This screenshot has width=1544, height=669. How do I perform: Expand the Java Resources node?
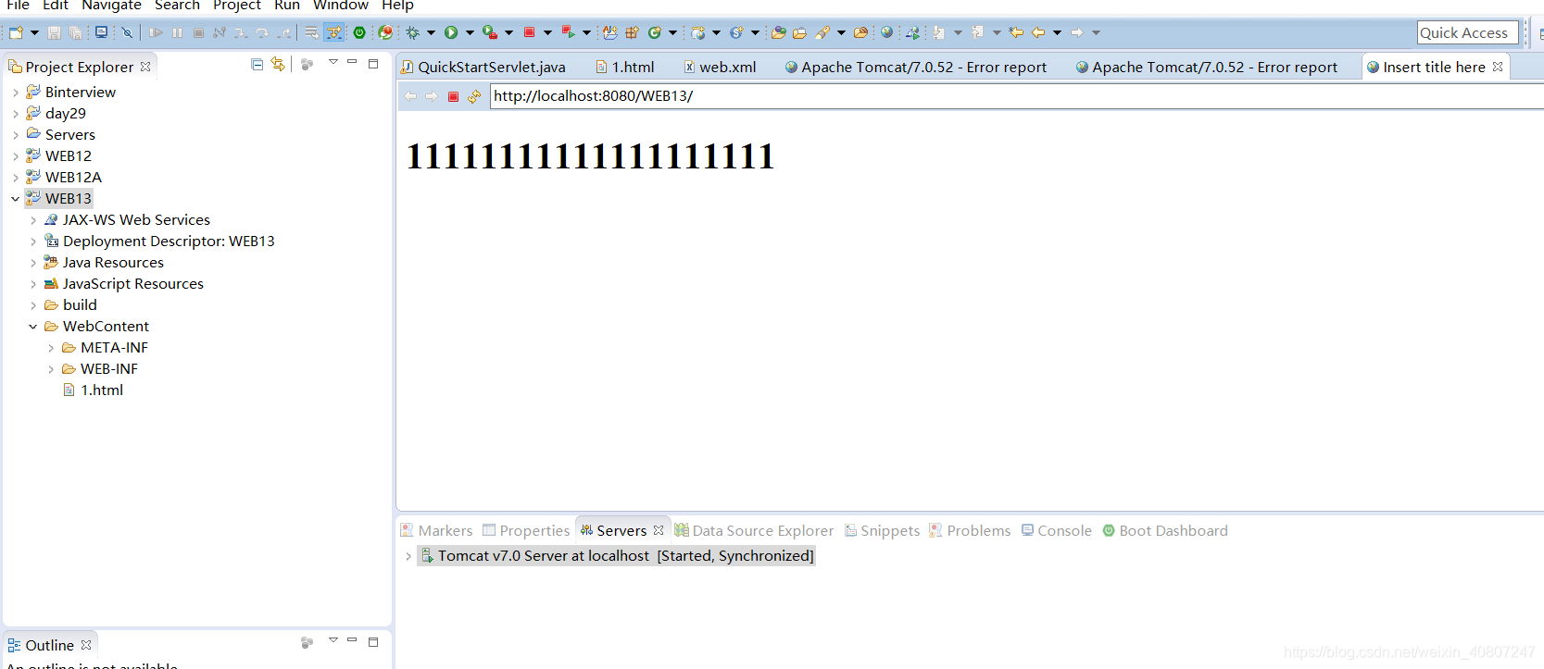coord(33,262)
